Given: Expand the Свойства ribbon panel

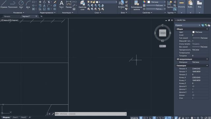Looking at the screenshot, I should click(x=147, y=13).
